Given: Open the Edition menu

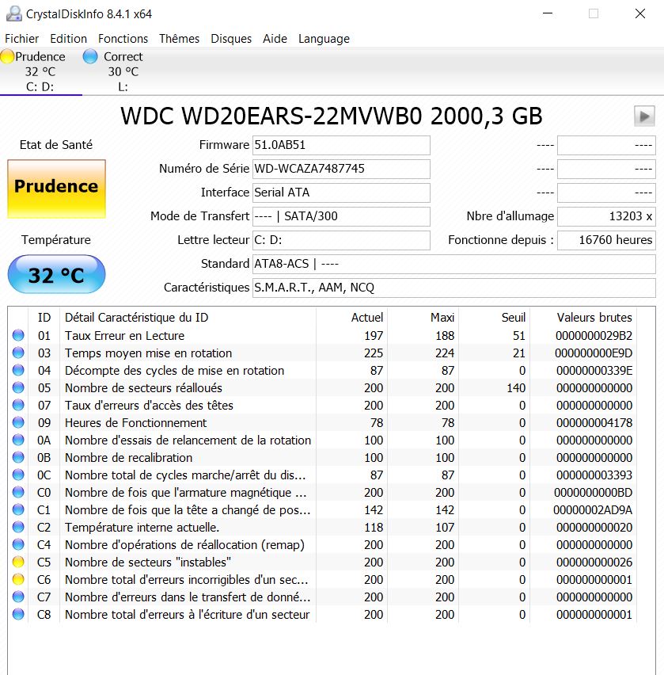Looking at the screenshot, I should pos(68,39).
